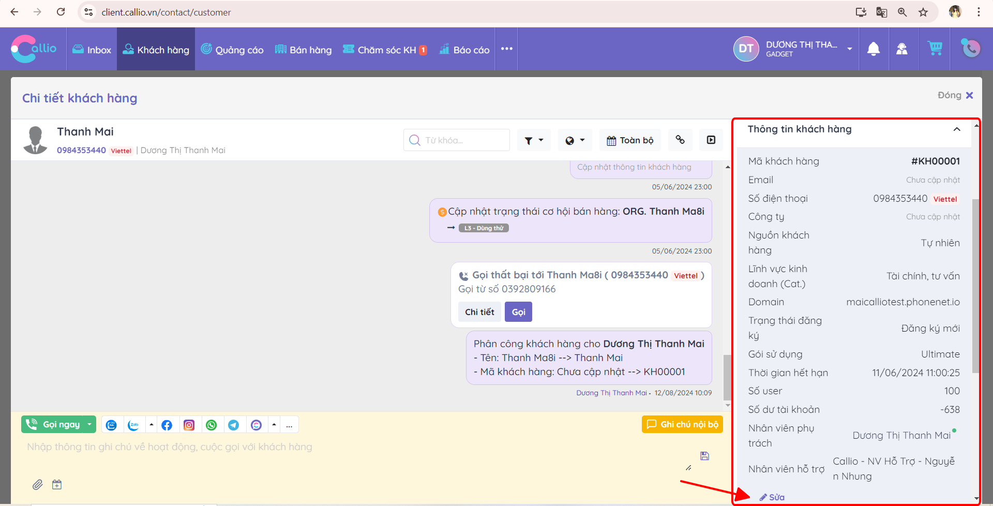Open the Báo cáo menu
993x506 pixels.
[x=464, y=49]
